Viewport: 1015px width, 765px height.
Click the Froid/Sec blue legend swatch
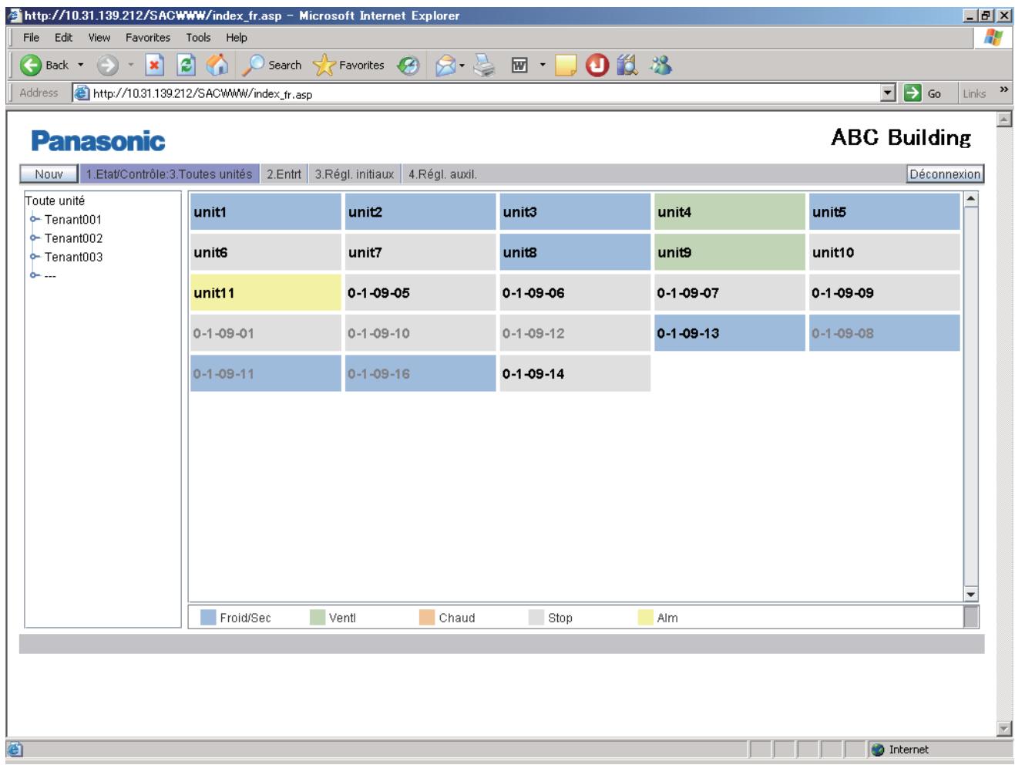207,618
